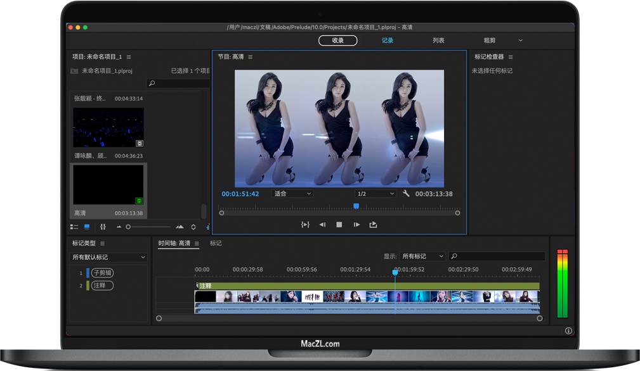
Task: Step back one frame in the monitor
Action: pos(322,225)
